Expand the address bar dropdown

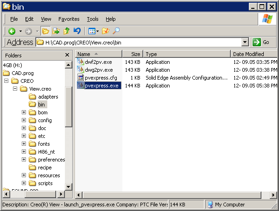click(x=245, y=42)
